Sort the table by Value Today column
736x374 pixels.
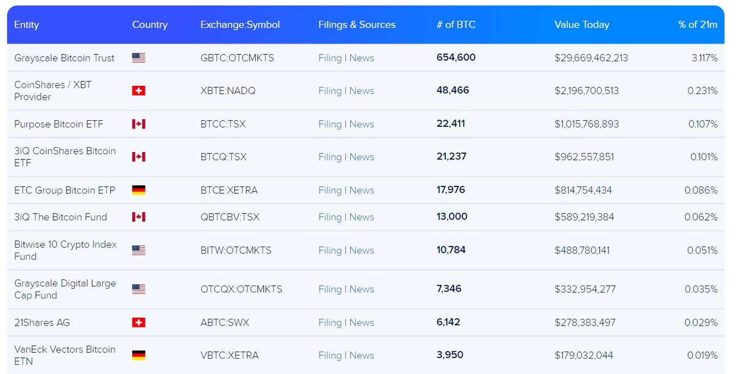(581, 25)
